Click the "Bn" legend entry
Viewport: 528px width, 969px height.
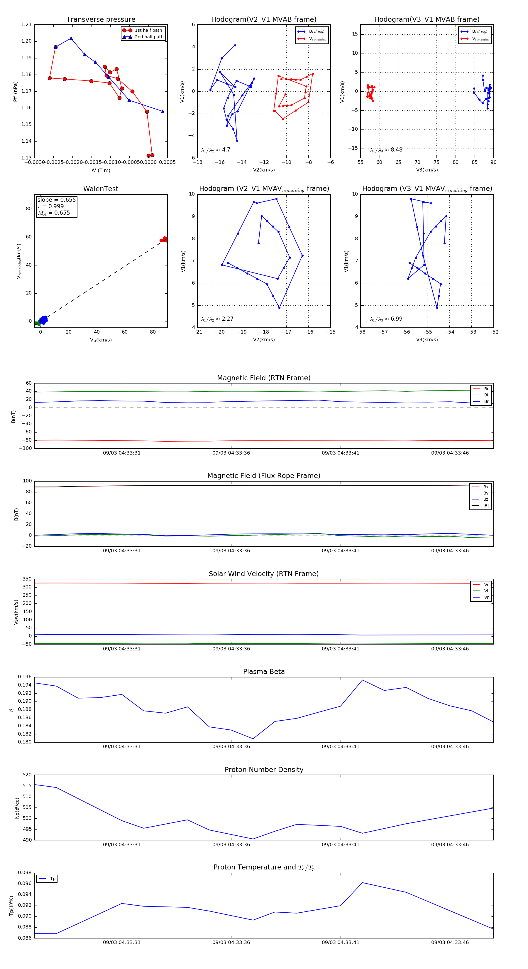click(481, 401)
